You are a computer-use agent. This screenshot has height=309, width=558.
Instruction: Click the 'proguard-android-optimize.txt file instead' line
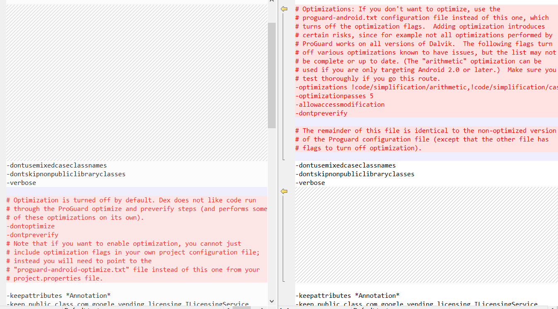click(x=133, y=269)
